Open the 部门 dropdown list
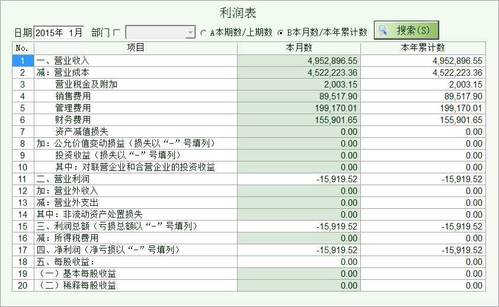The image size is (499, 307). coord(190,32)
